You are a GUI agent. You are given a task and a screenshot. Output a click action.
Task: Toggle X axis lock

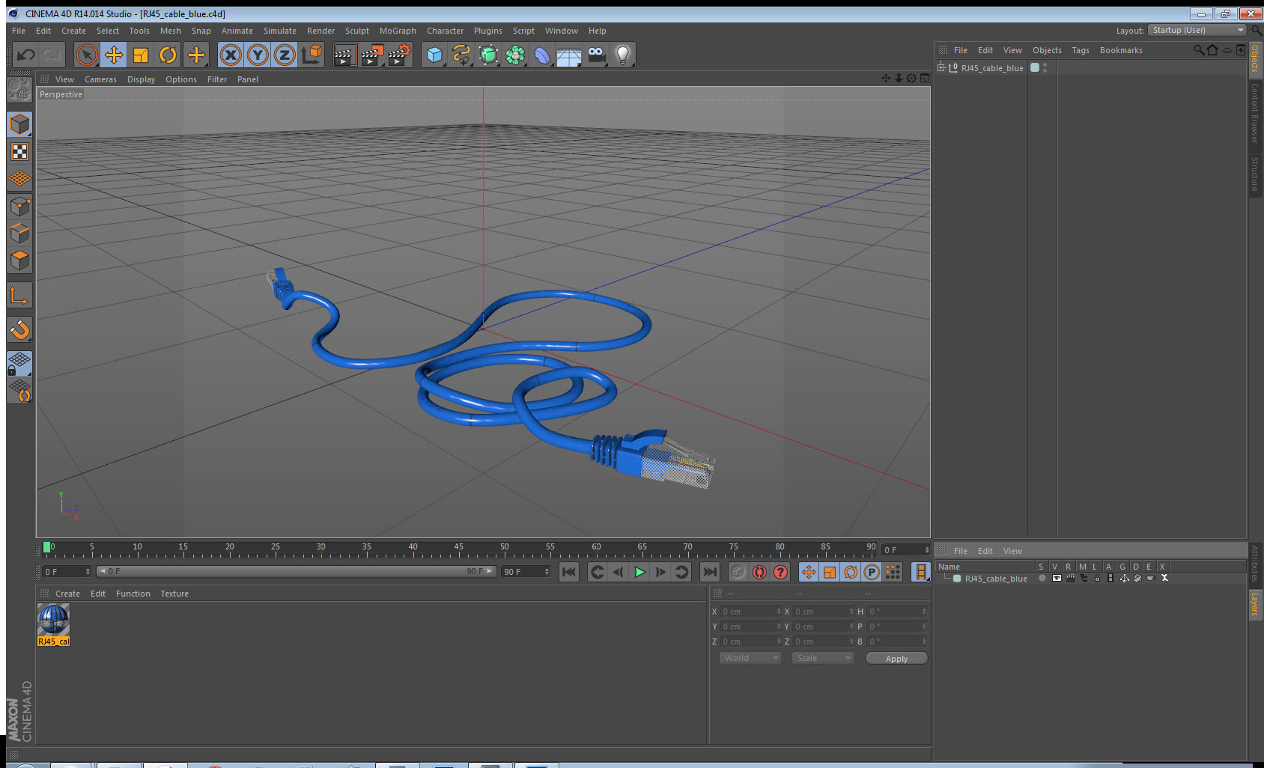click(231, 55)
